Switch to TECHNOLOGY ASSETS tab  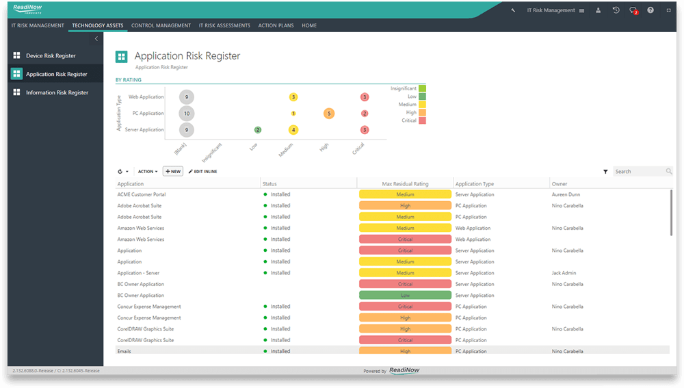click(x=98, y=25)
